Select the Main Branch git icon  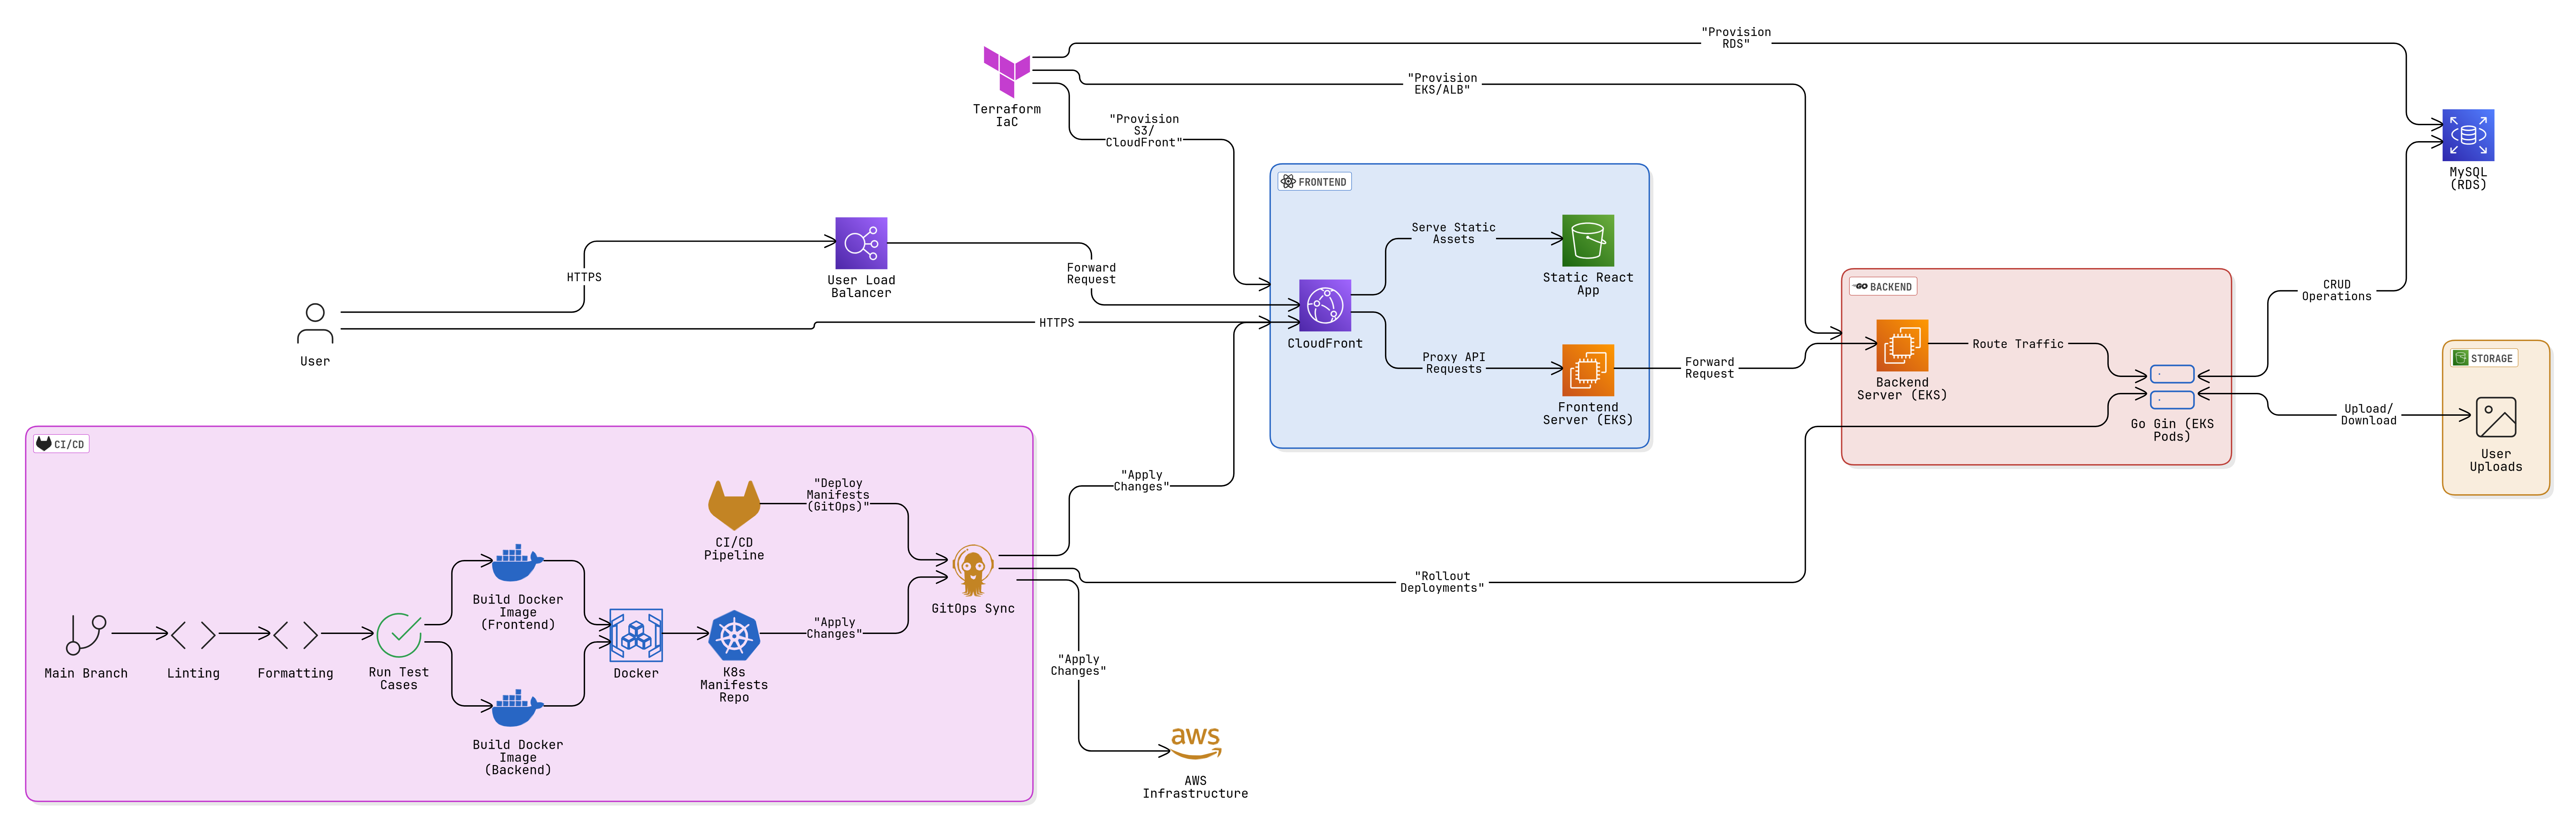click(x=86, y=635)
